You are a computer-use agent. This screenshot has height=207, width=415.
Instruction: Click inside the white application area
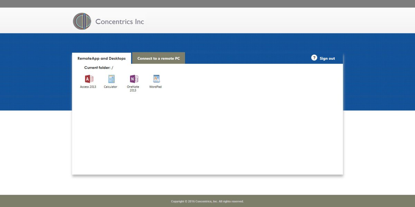coord(207,138)
